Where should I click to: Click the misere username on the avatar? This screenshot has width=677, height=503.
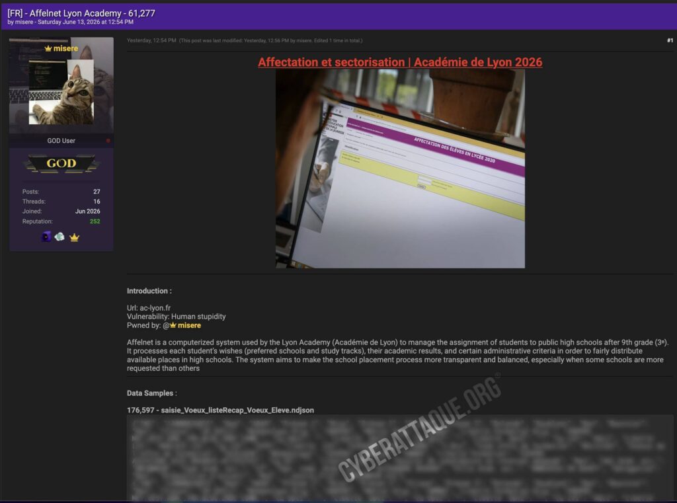[x=65, y=48]
